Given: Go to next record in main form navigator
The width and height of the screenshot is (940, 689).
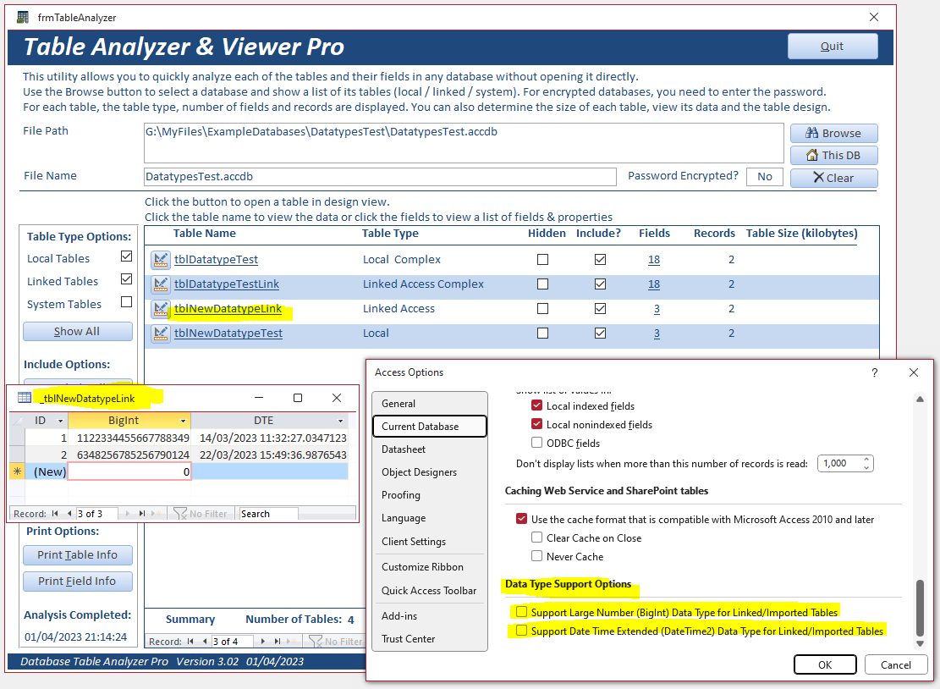Looking at the screenshot, I should point(262,641).
